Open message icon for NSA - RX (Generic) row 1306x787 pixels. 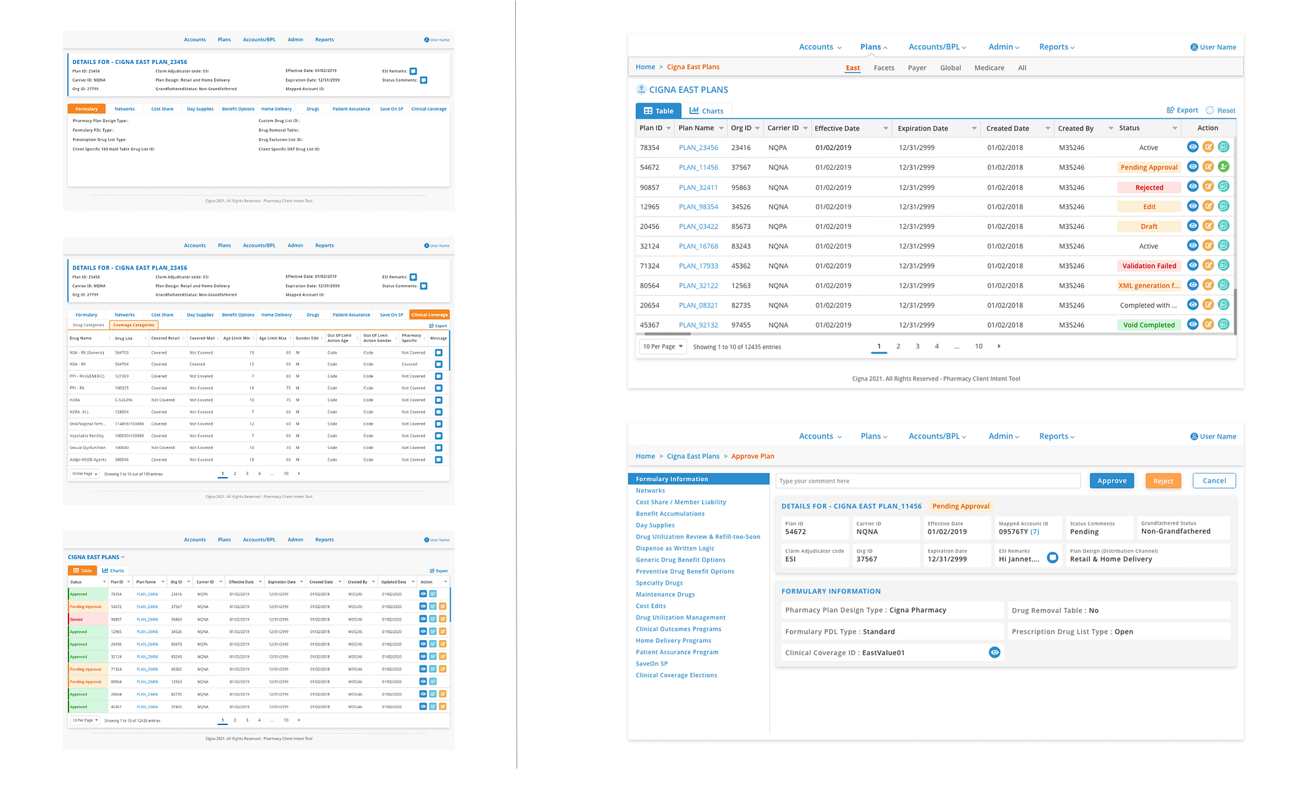(x=438, y=352)
